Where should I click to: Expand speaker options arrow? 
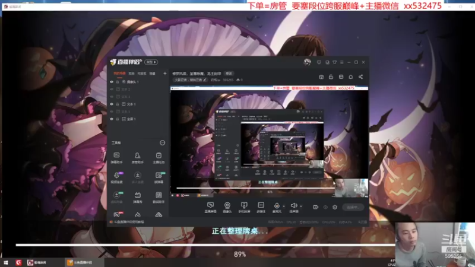pyautogui.click(x=301, y=206)
